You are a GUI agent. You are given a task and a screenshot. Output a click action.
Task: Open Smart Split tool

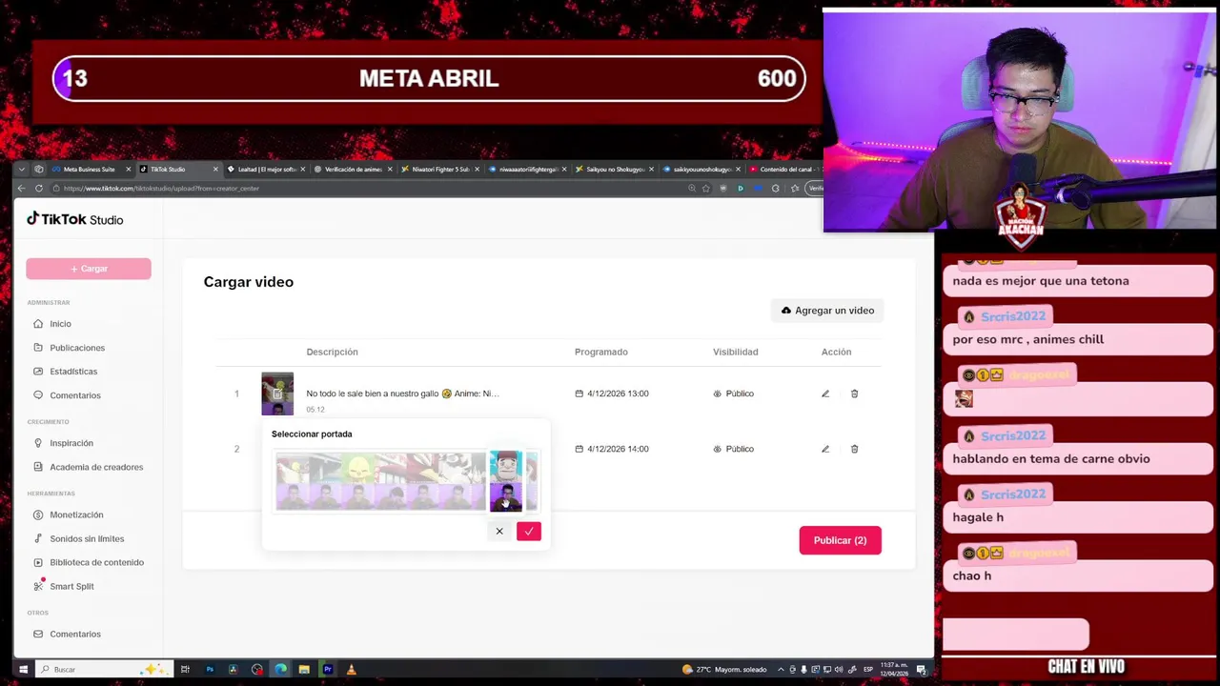click(63, 586)
